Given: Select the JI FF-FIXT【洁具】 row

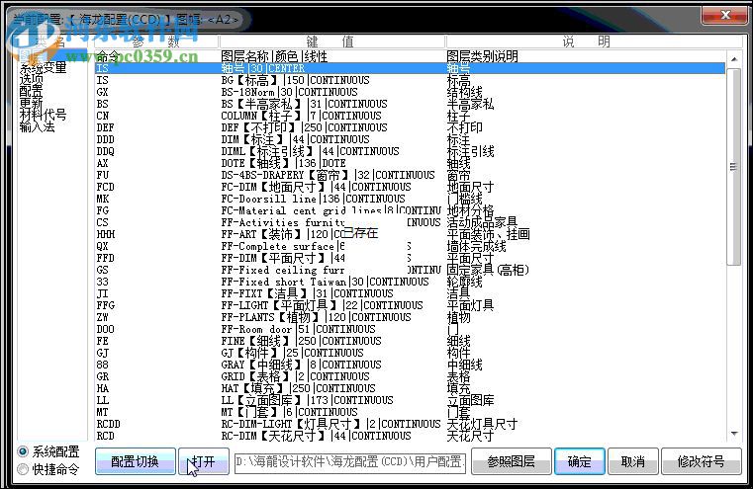Looking at the screenshot, I should [410, 293].
